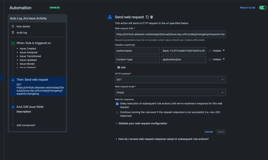Click the ENABLED status badge
This screenshot has height=160, width=268.
click(55, 8)
